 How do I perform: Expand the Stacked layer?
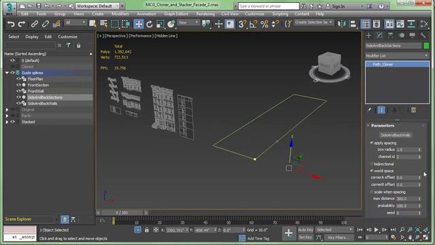[x=7, y=122]
